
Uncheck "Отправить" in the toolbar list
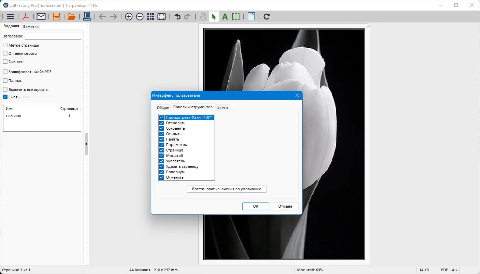click(162, 123)
